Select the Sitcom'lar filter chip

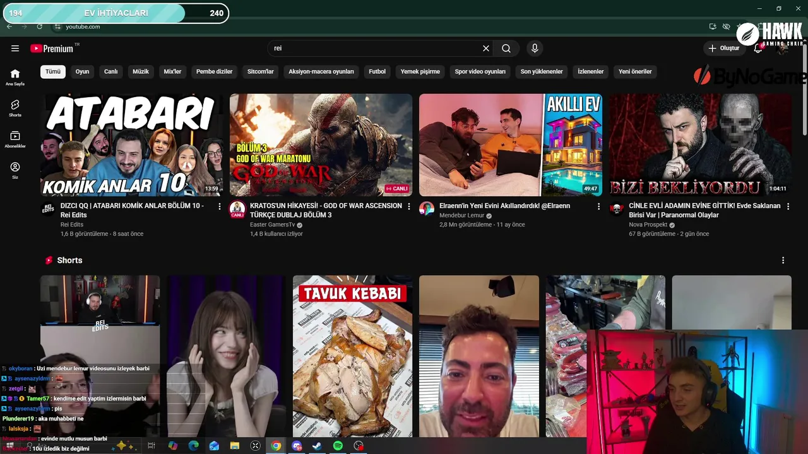coord(261,71)
